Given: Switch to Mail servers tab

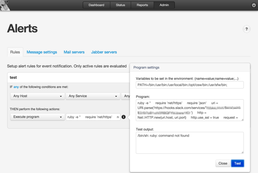Looking at the screenshot, I should tap(74, 52).
